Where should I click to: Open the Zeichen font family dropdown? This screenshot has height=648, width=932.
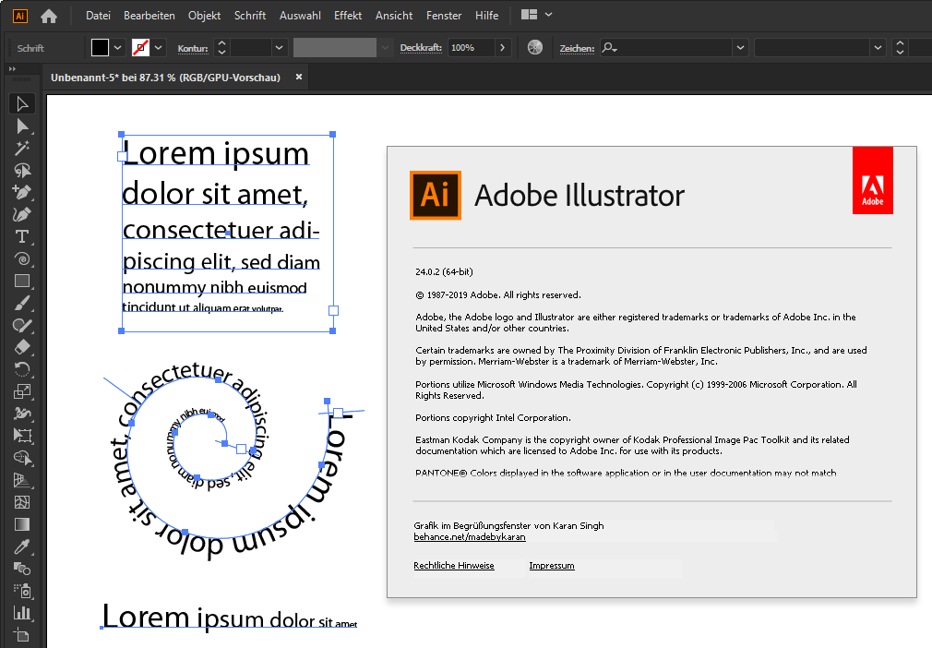pos(740,48)
